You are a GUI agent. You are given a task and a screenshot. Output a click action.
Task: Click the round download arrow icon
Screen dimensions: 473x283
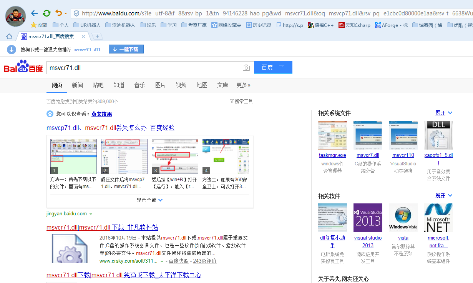click(x=12, y=49)
